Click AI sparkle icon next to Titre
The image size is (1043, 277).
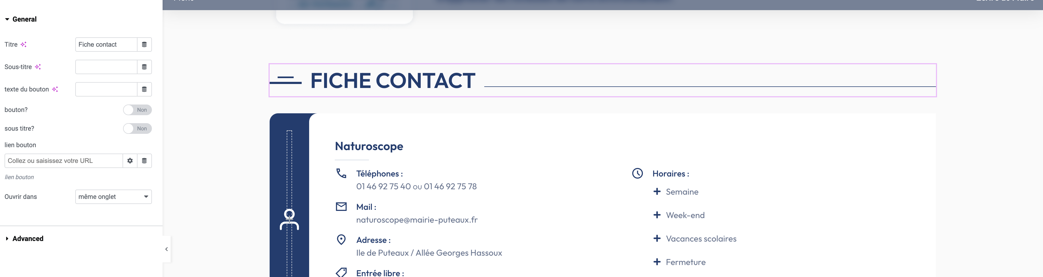point(23,45)
